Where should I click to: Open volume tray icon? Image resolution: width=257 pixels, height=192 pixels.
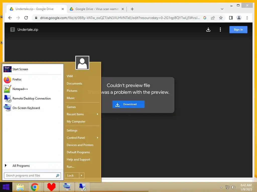pos(233,187)
